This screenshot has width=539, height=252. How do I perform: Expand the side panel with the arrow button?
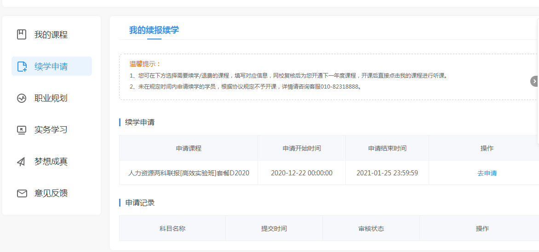click(534, 81)
